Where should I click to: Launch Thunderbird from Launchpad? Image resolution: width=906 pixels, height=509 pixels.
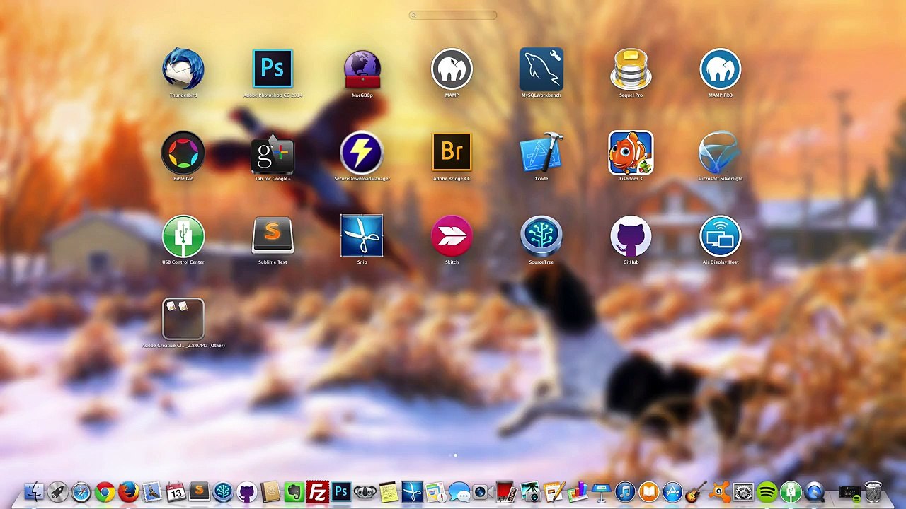point(183,69)
